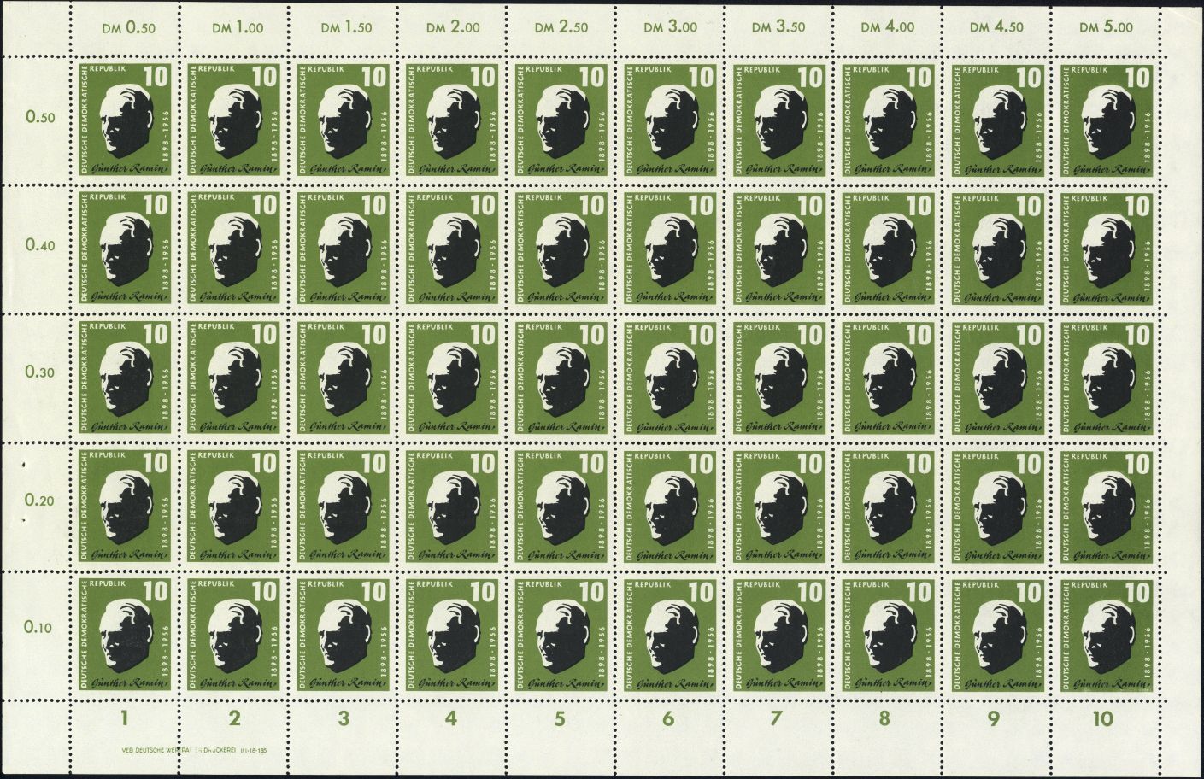Screen dimensions: 1204x779
Task: Click the '0.50' row value in left margin
Action: (x=40, y=117)
